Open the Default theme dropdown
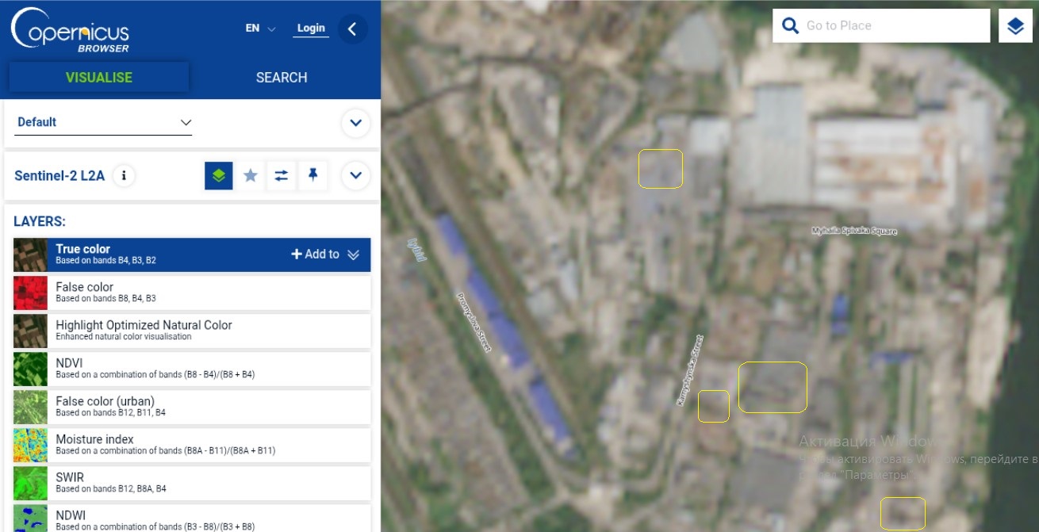1039x532 pixels. click(x=104, y=122)
